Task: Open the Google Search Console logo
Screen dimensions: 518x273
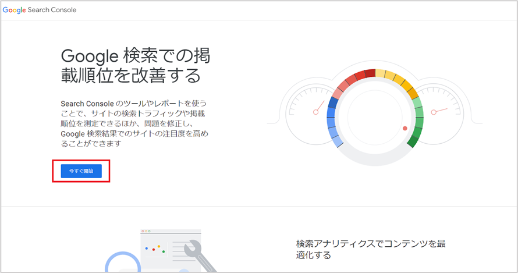Action: coord(40,10)
